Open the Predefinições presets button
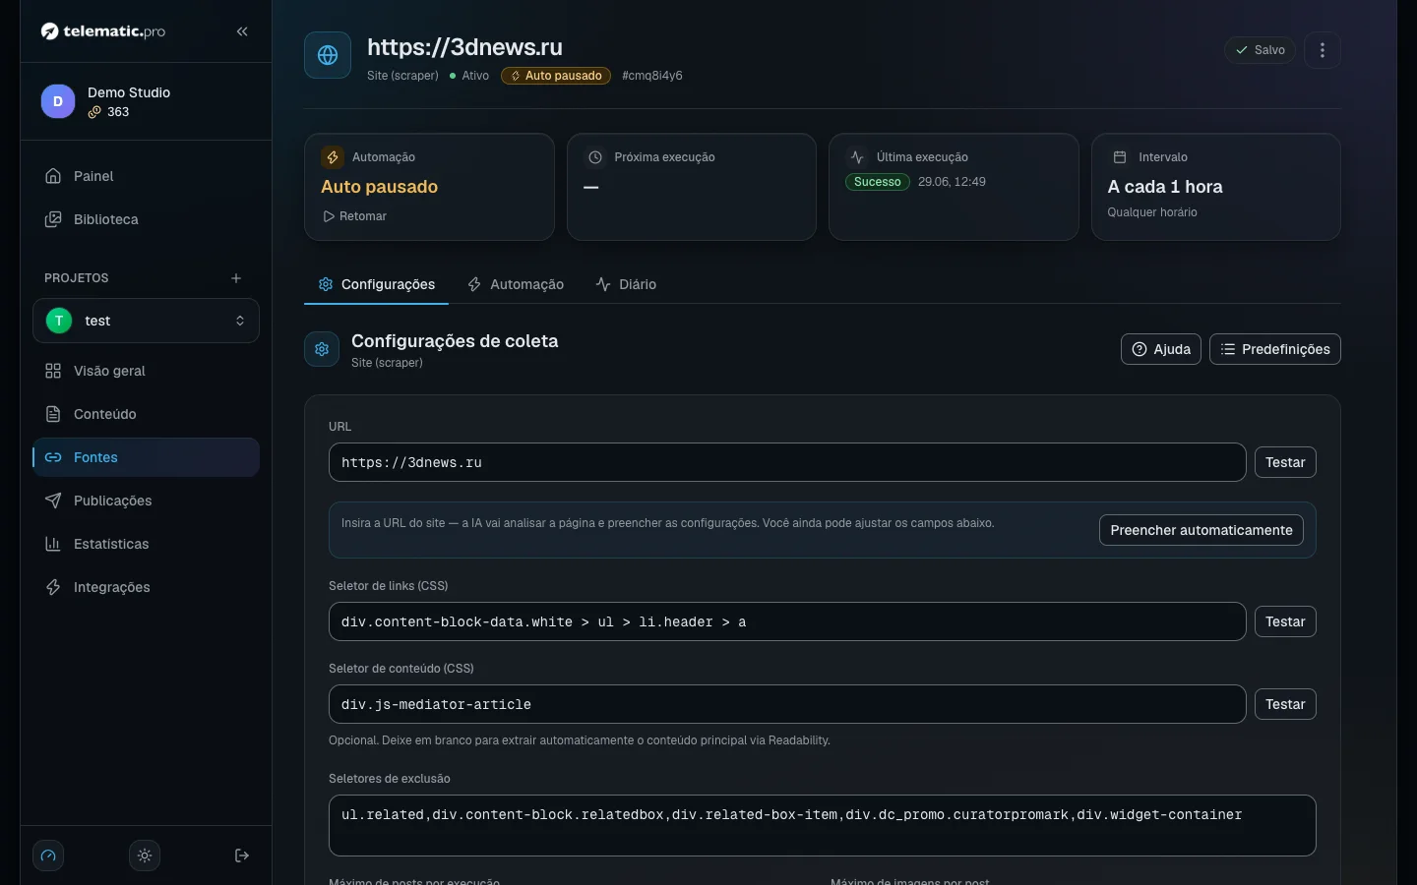The image size is (1417, 885). pos(1275,349)
